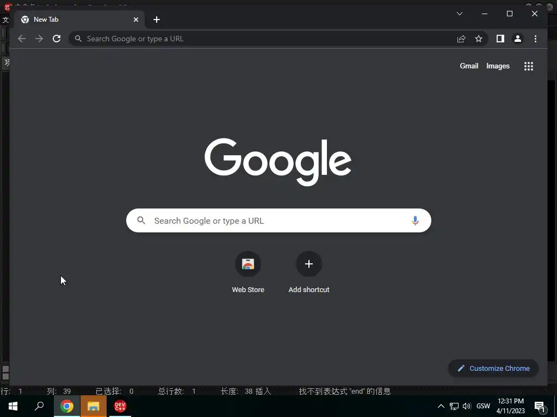
Task: Open the Gmail link
Action: (x=469, y=66)
